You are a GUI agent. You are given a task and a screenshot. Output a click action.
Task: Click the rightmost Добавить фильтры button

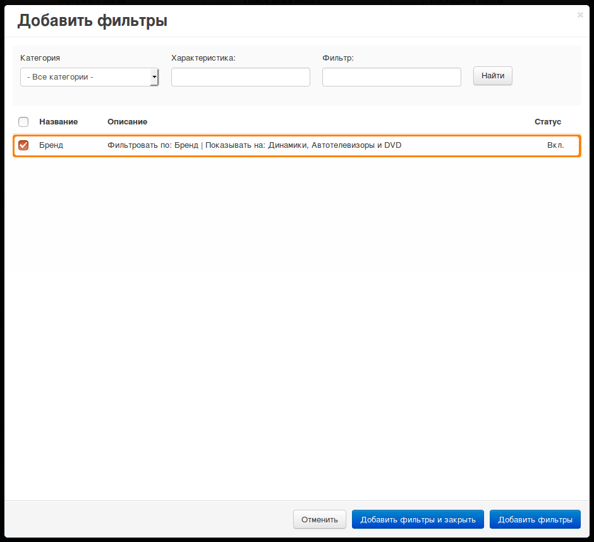(535, 520)
